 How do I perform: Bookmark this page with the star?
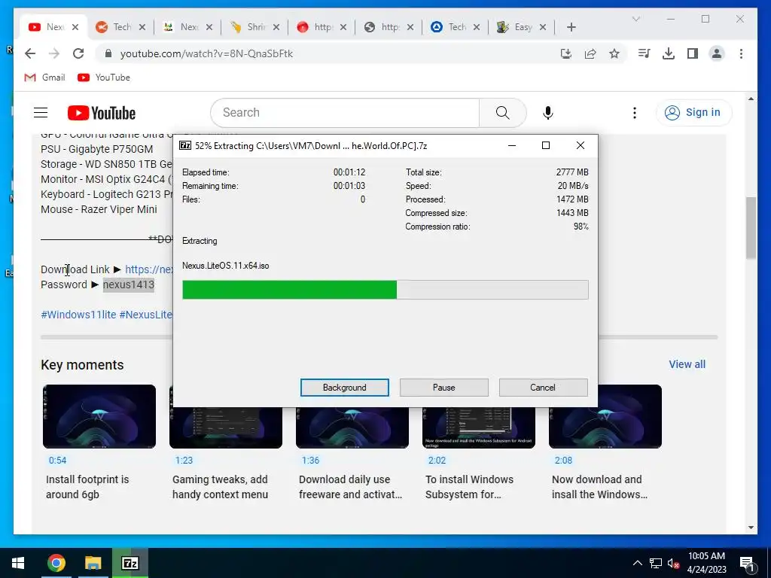click(x=614, y=53)
